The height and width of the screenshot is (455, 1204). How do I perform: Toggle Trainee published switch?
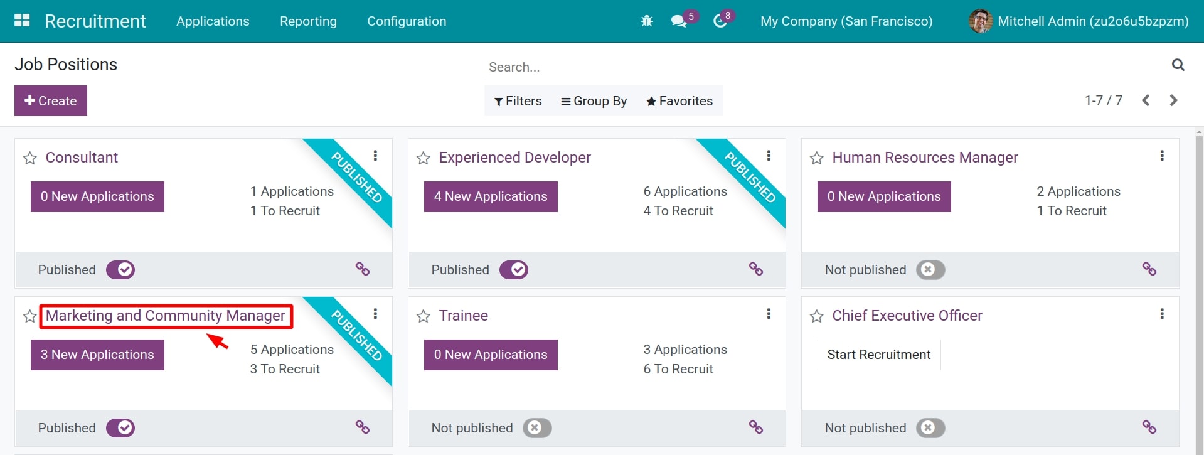tap(537, 428)
